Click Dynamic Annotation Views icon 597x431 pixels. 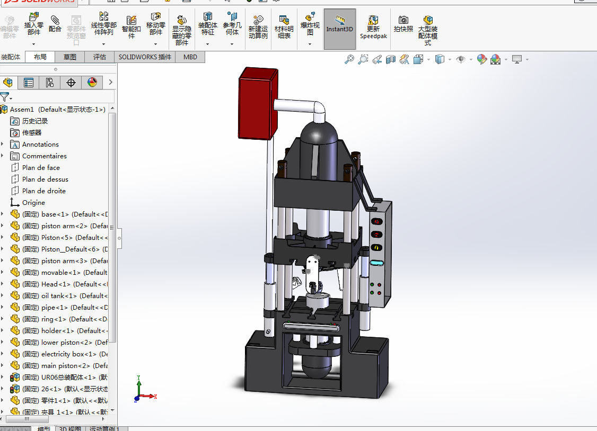[405, 59]
